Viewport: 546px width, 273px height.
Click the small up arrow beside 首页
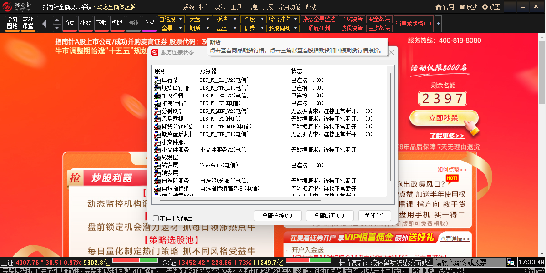(57, 20)
